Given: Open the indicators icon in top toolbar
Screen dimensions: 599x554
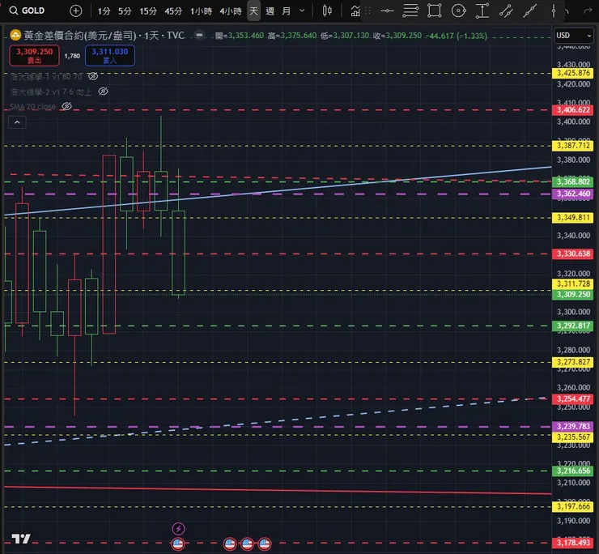Looking at the screenshot, I should (355, 11).
